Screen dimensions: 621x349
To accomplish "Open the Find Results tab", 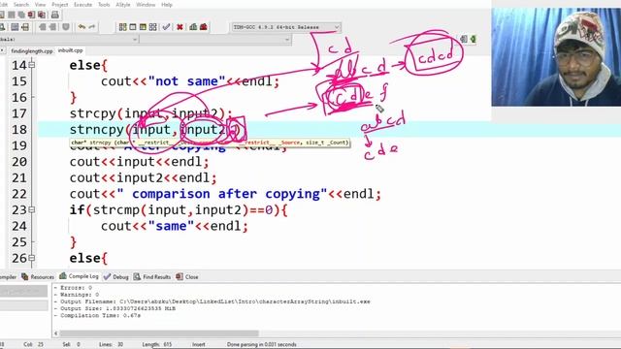I will [152, 276].
